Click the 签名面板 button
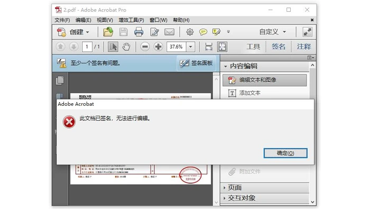The width and height of the screenshot is (370, 209). pos(196,63)
